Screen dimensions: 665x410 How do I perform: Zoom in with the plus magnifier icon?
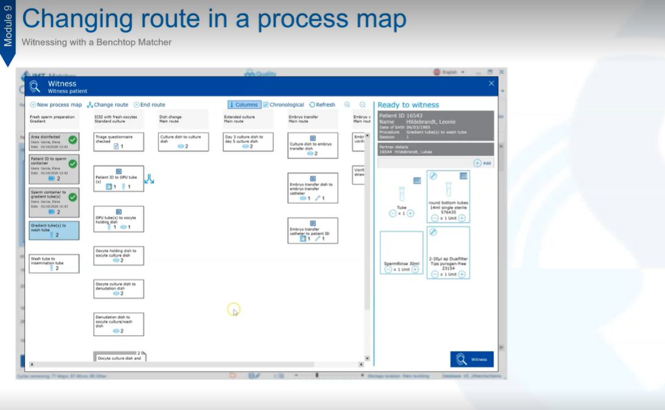pos(347,105)
